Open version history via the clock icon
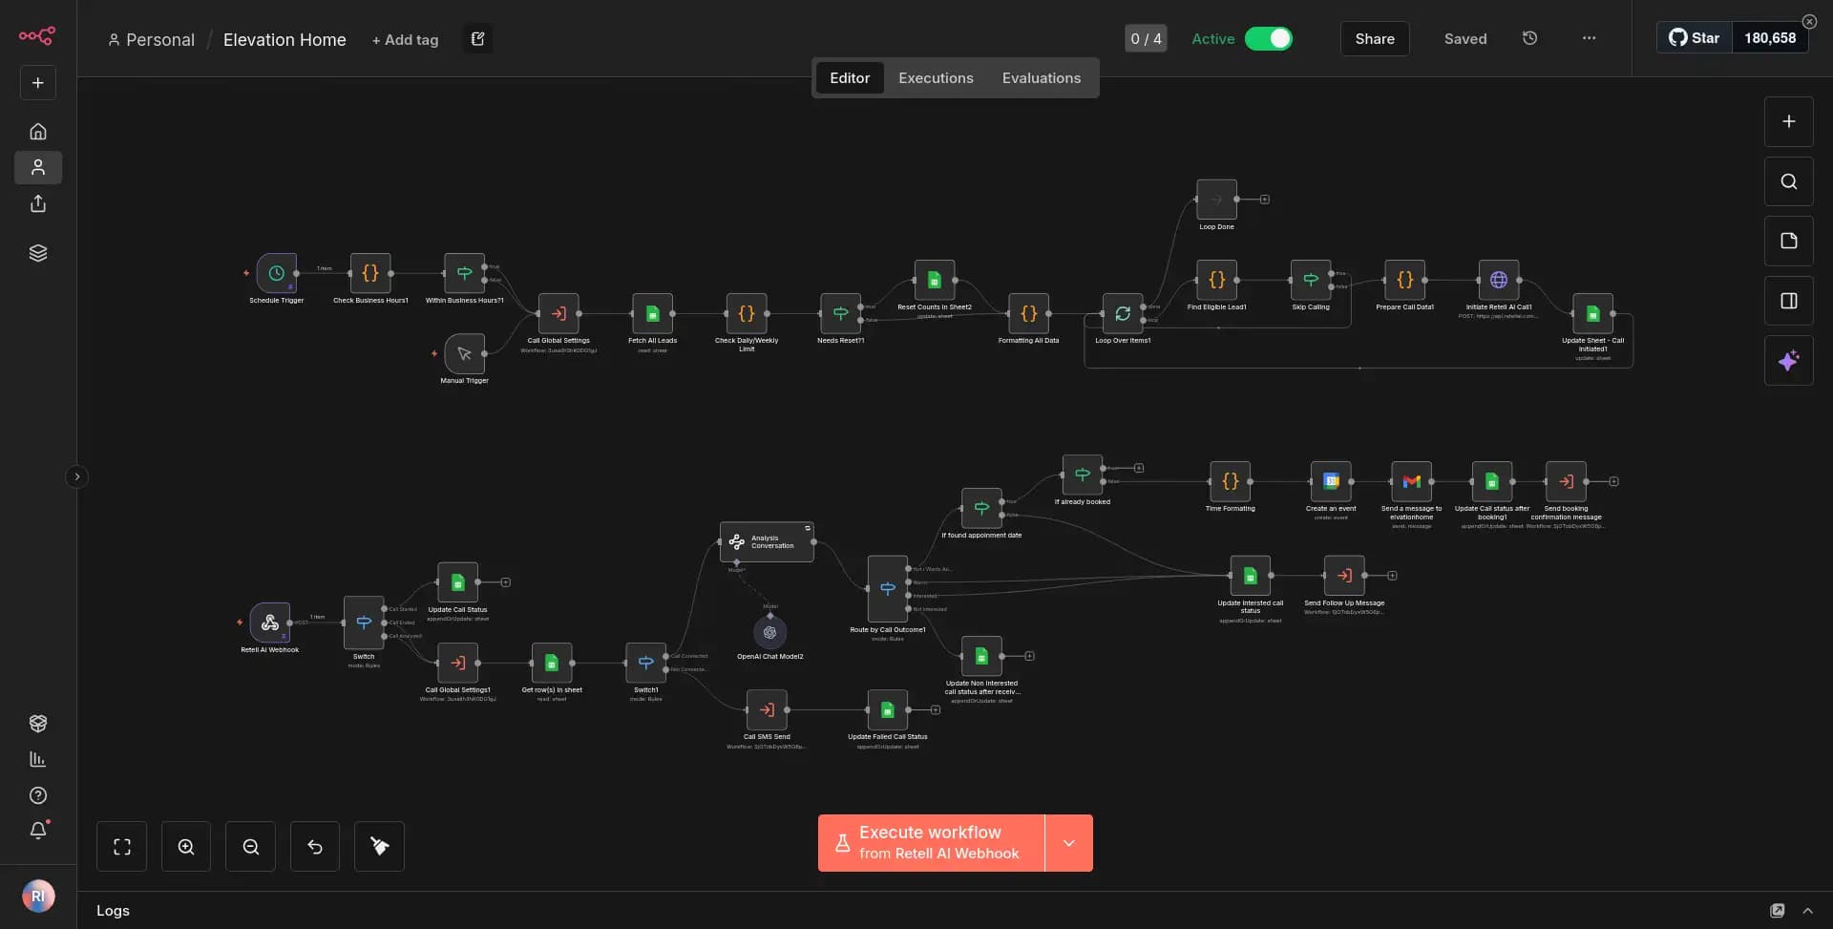The width and height of the screenshot is (1833, 929). tap(1529, 37)
